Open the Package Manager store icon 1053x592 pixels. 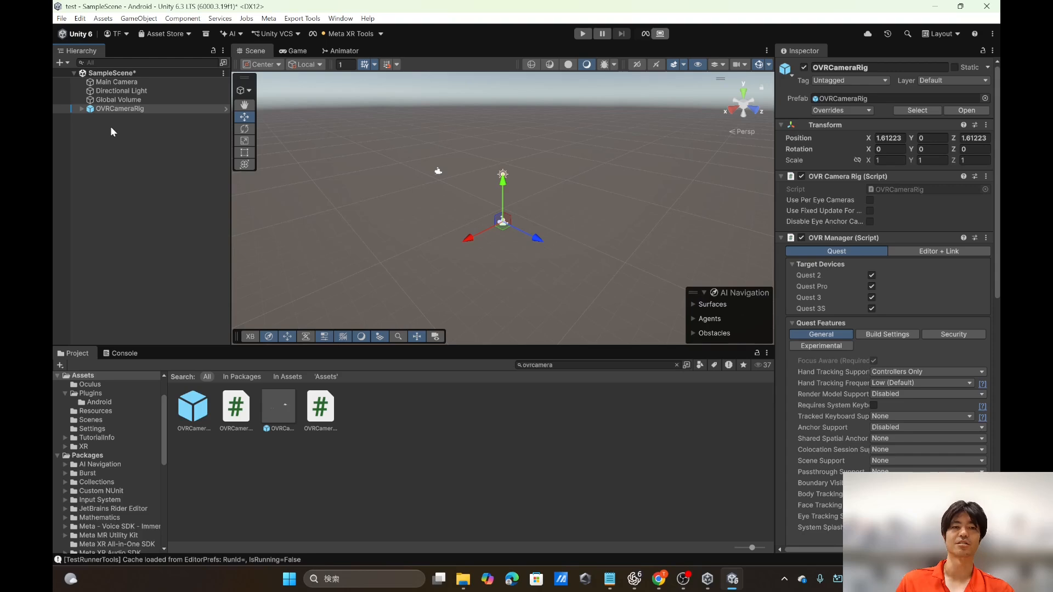[x=206, y=33]
